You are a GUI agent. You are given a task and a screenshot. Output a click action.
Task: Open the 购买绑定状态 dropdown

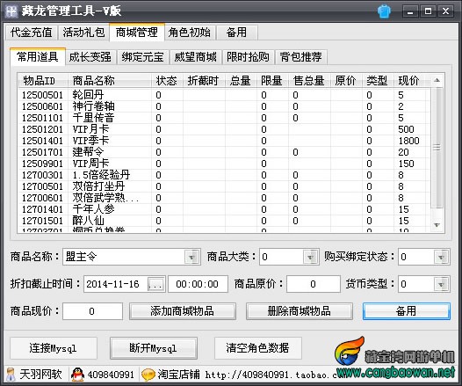click(x=441, y=257)
